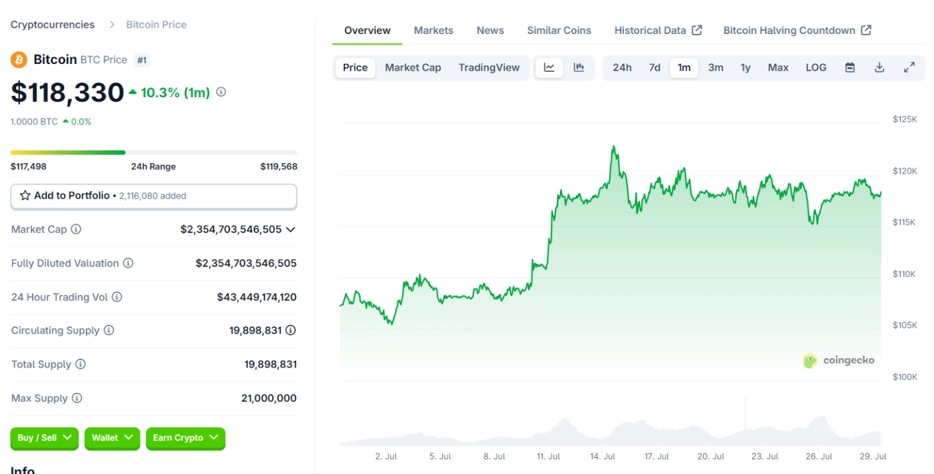This screenshot has height=474, width=934.
Task: Click the 24h Range price bar
Action: pos(153,152)
